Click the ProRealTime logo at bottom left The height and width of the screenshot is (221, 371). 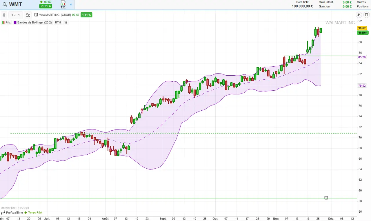click(12, 213)
